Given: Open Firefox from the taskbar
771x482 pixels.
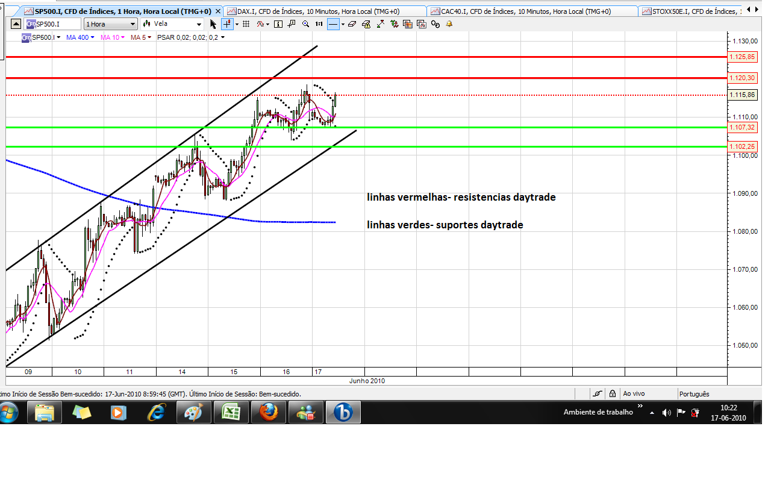Looking at the screenshot, I should 269,413.
